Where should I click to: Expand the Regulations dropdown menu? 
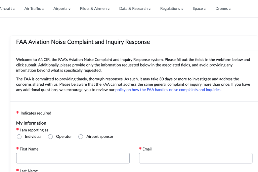tap(172, 8)
